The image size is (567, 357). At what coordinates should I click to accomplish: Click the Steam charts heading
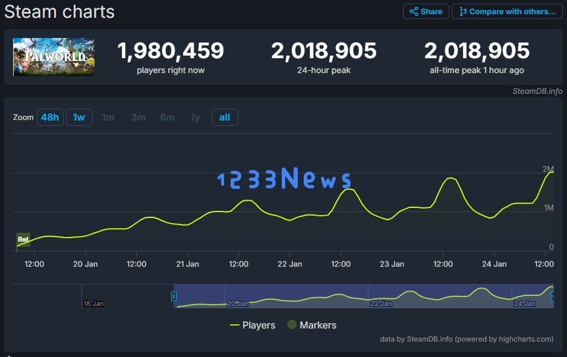(59, 11)
